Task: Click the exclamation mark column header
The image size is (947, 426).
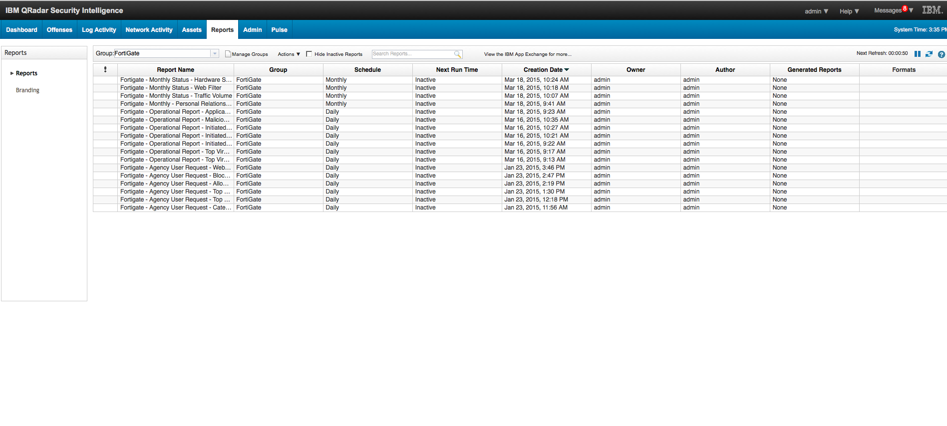Action: point(105,69)
